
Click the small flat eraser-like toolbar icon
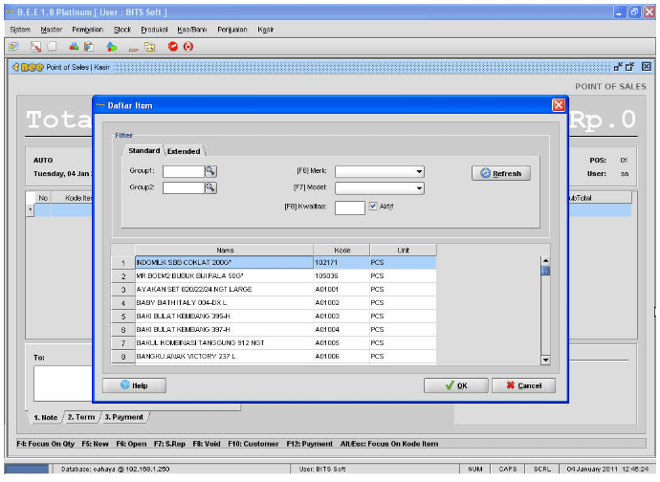pos(133,49)
